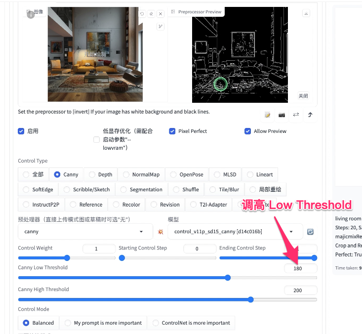
Task: Select Balanced control mode
Action: (39, 323)
